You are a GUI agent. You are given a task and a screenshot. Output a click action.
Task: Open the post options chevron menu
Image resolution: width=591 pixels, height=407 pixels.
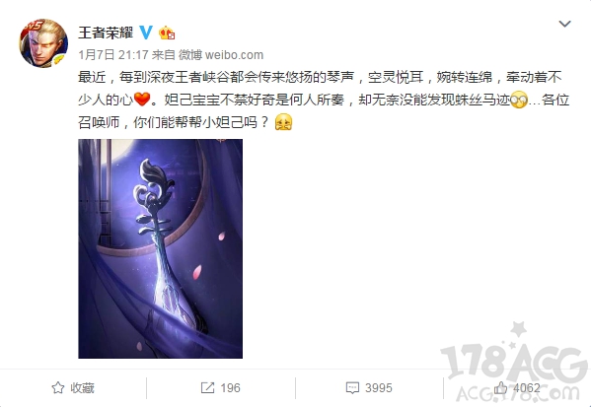564,24
